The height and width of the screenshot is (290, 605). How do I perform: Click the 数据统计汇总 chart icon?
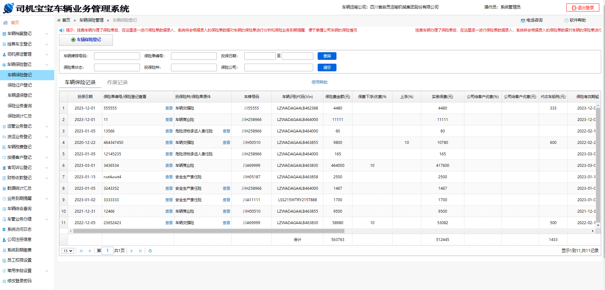pos(4,188)
